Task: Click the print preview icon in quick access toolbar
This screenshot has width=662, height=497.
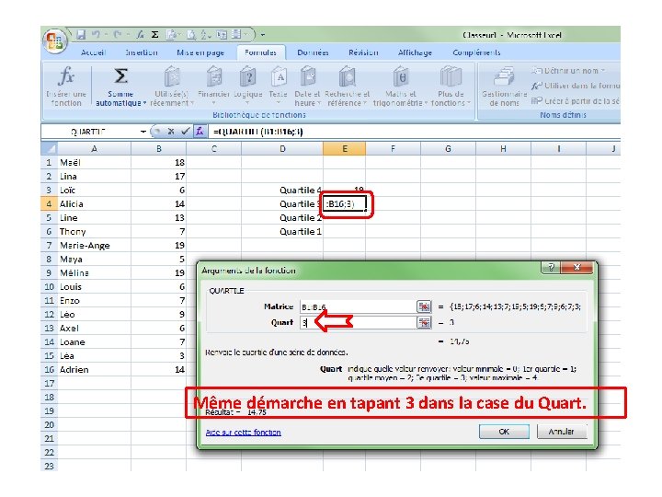Action: (191, 35)
